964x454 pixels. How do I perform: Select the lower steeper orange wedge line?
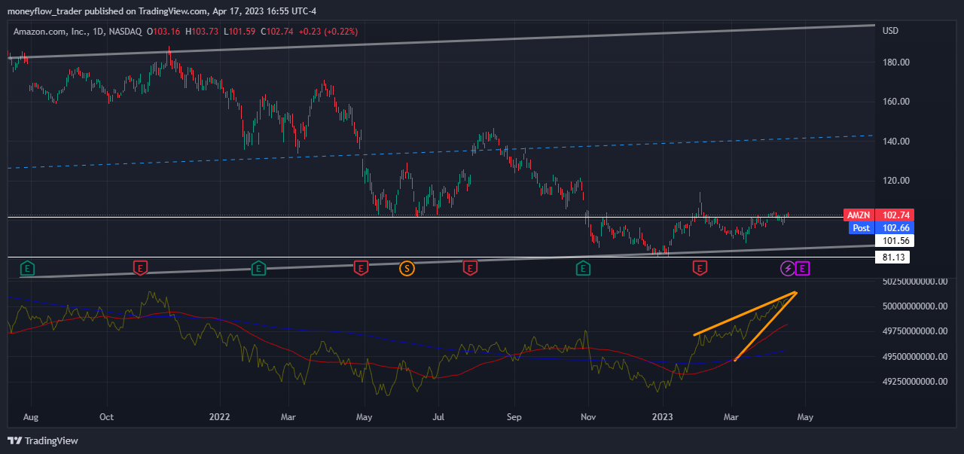tap(765, 327)
